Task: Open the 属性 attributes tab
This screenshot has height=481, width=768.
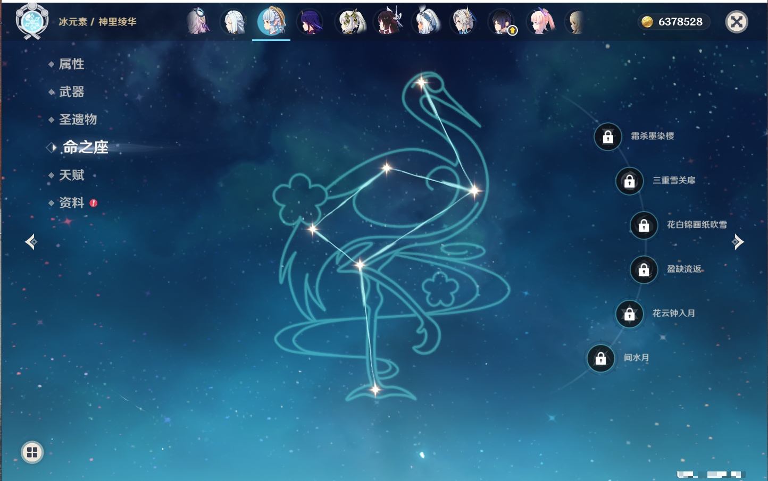Action: click(x=71, y=64)
